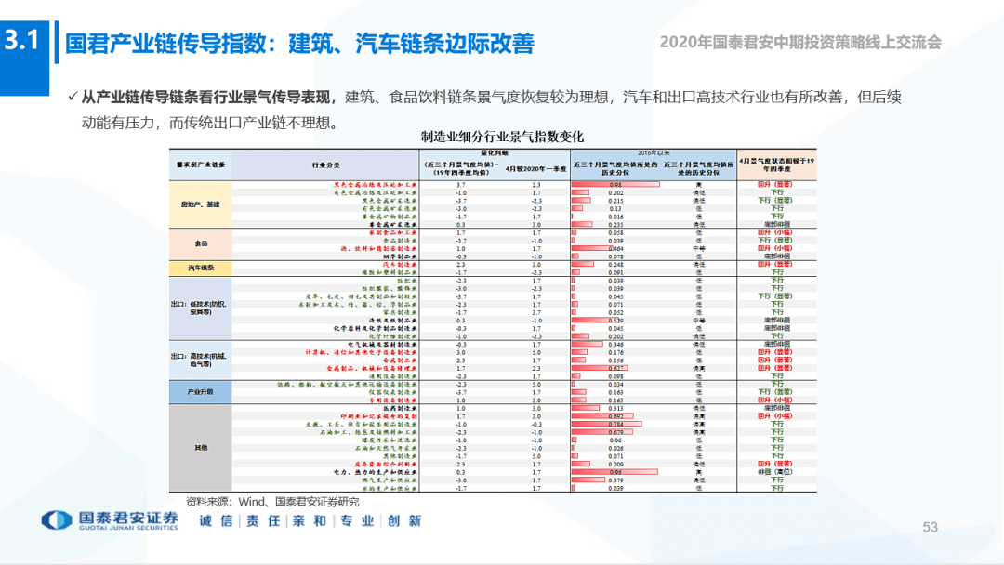
Task: Select the category cell "产业升级"
Action: [201, 391]
